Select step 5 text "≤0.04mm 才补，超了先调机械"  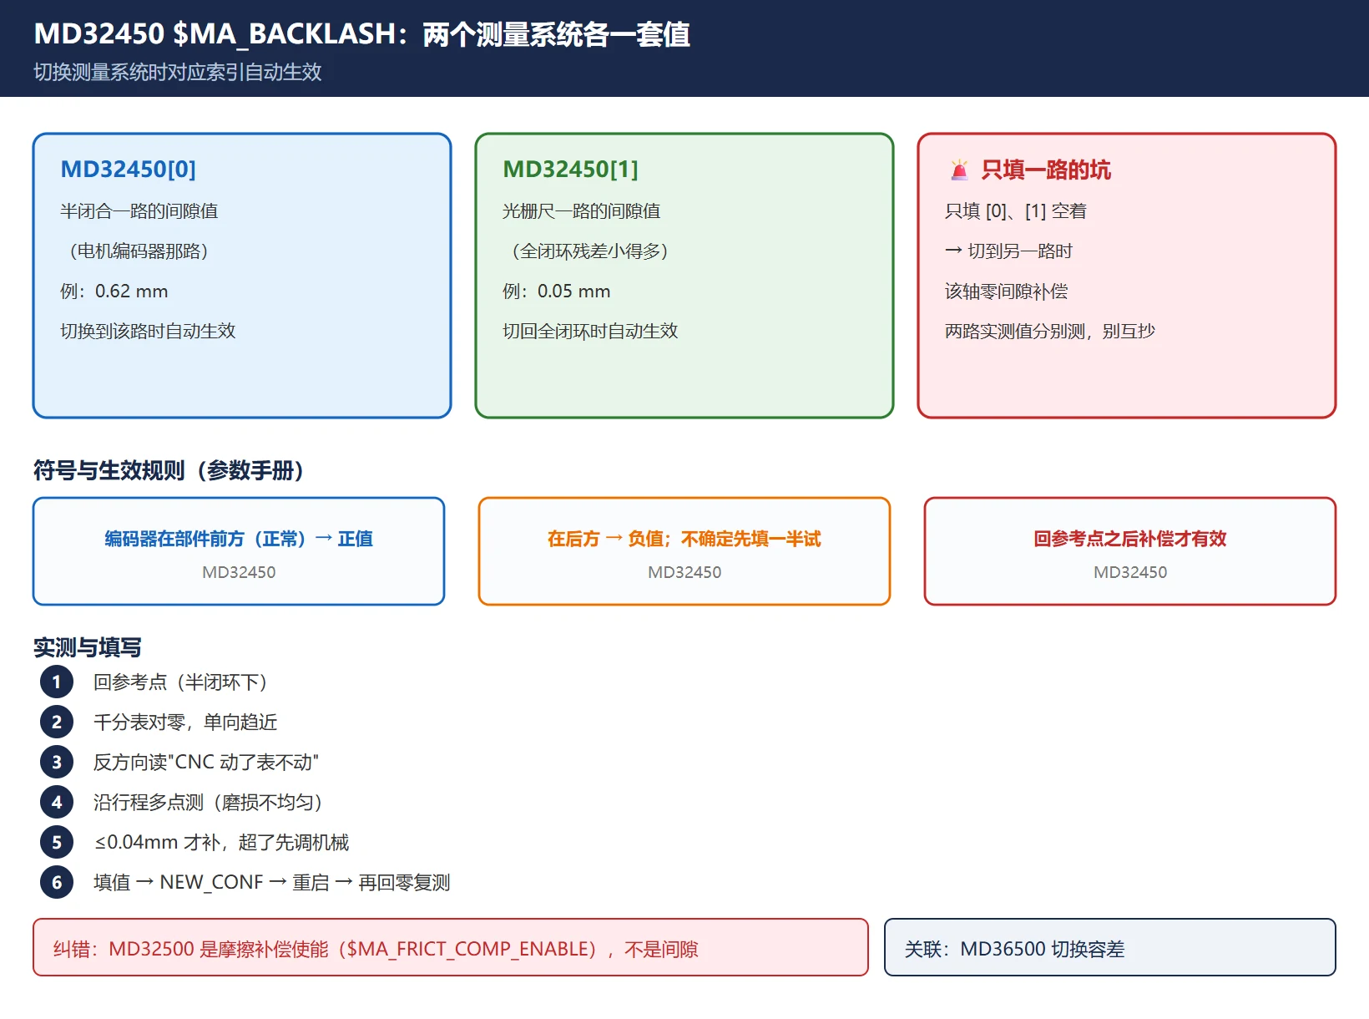tap(221, 843)
